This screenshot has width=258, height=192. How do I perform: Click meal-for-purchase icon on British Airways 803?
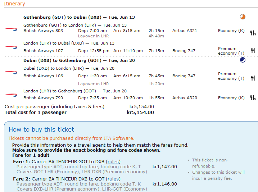pos(253,33)
